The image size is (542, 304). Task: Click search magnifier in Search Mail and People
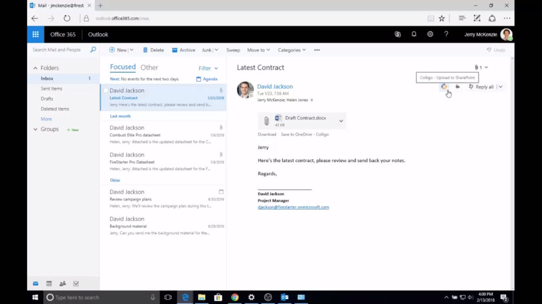tap(93, 50)
